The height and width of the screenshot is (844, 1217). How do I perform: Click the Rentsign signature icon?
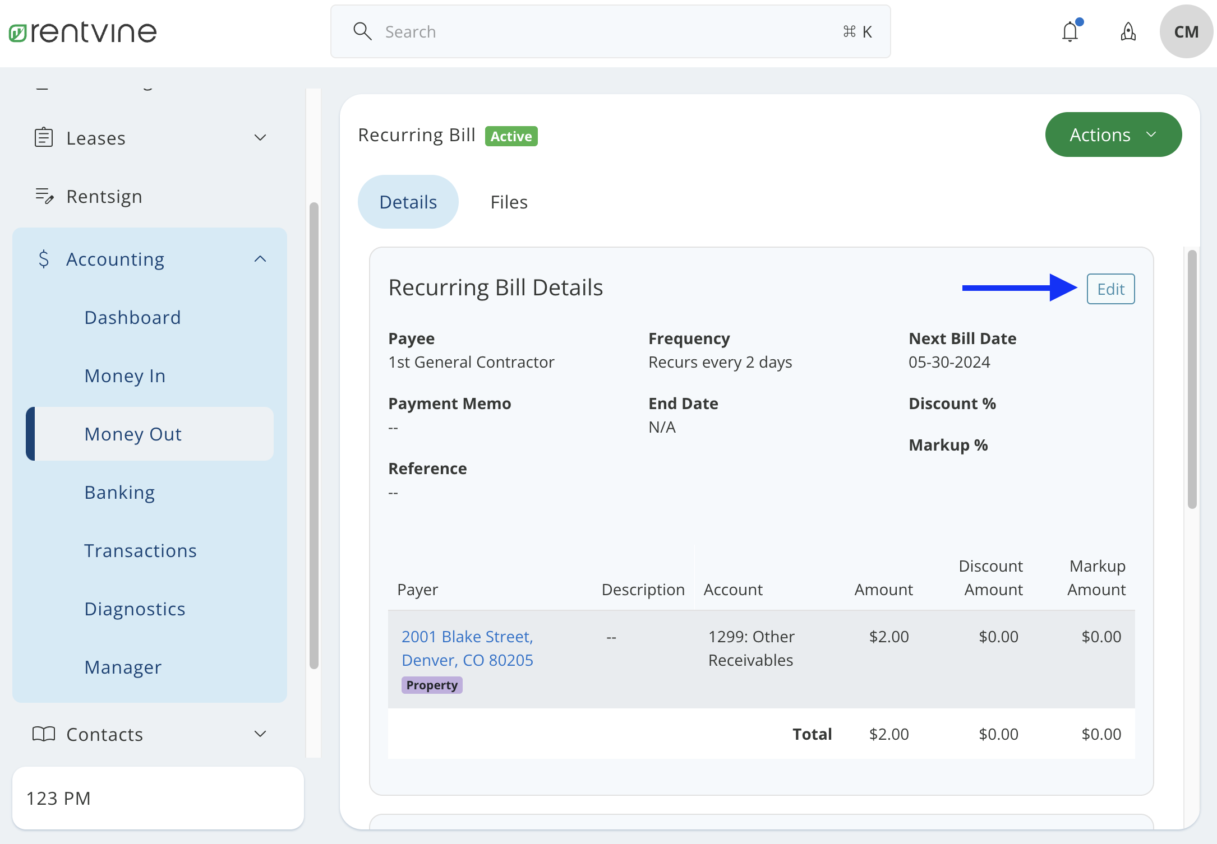44,196
